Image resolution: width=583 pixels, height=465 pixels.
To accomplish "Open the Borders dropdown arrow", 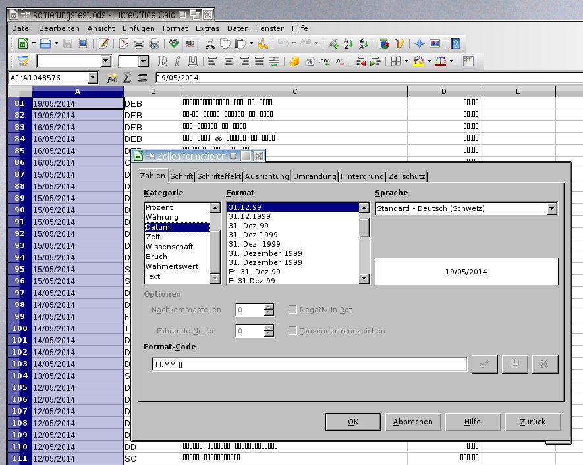I will (406, 61).
